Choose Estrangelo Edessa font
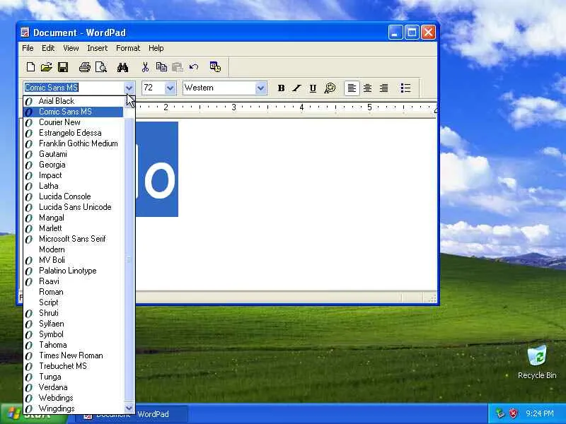This screenshot has width=566, height=424. [x=74, y=133]
